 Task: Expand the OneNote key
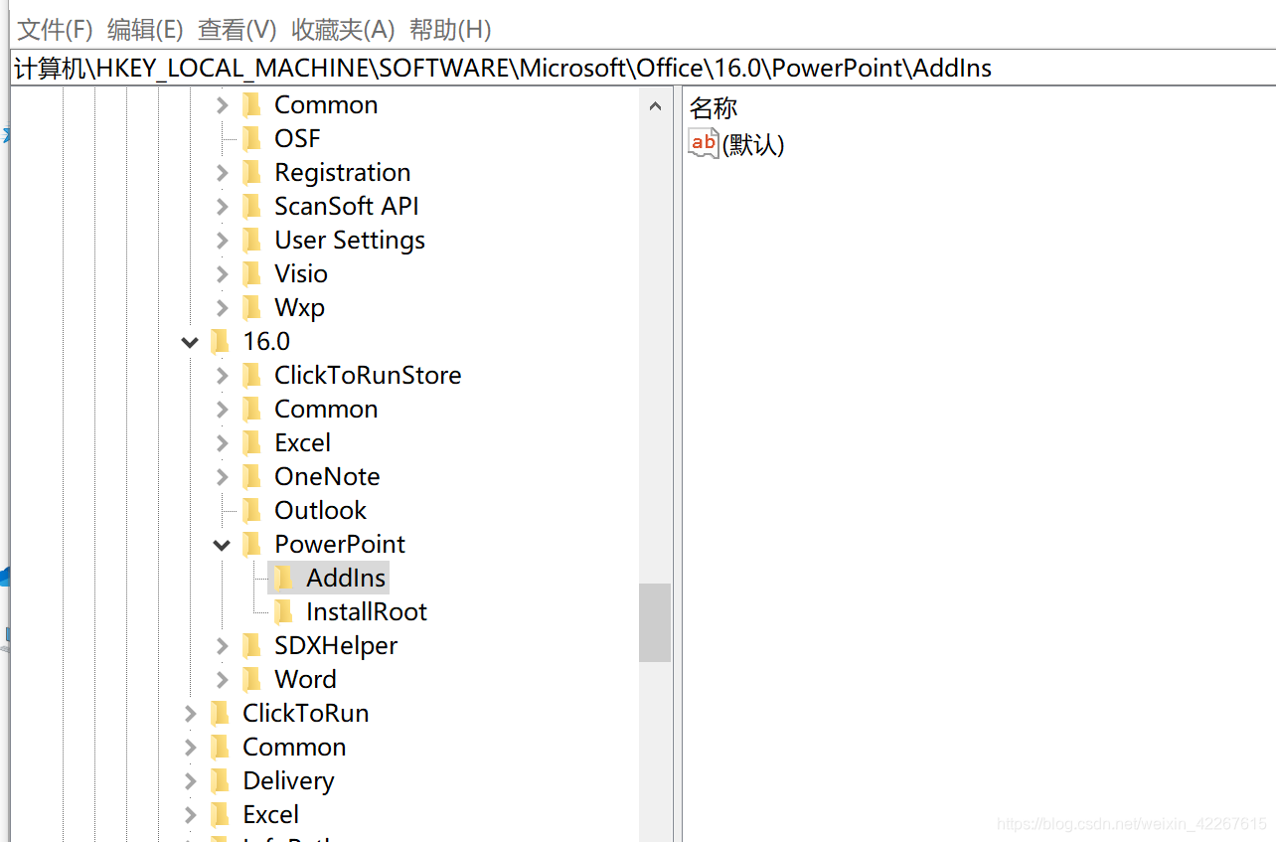pyautogui.click(x=222, y=477)
